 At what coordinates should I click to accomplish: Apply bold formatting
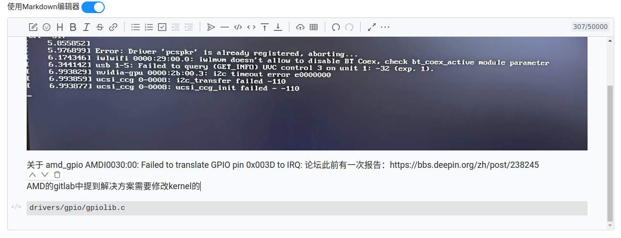(x=73, y=27)
